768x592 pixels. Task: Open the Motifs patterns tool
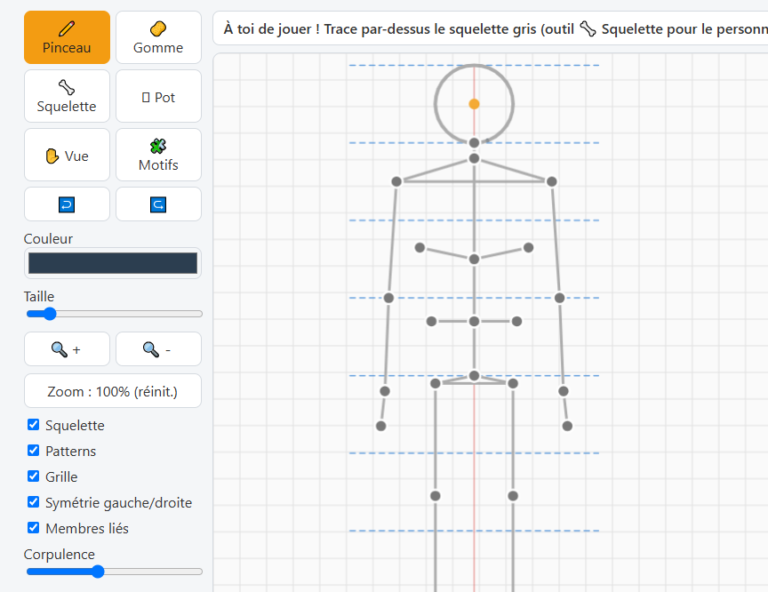point(158,155)
